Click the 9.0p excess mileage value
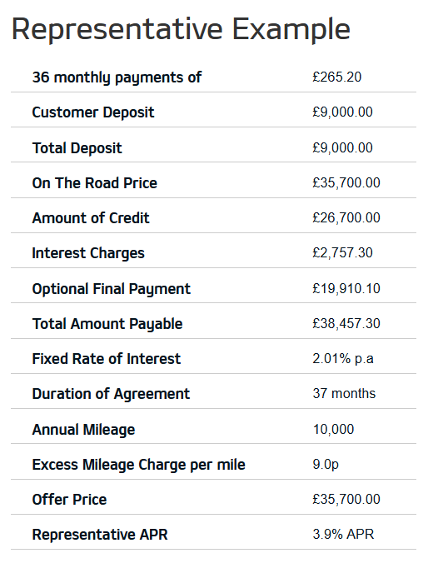 point(326,465)
